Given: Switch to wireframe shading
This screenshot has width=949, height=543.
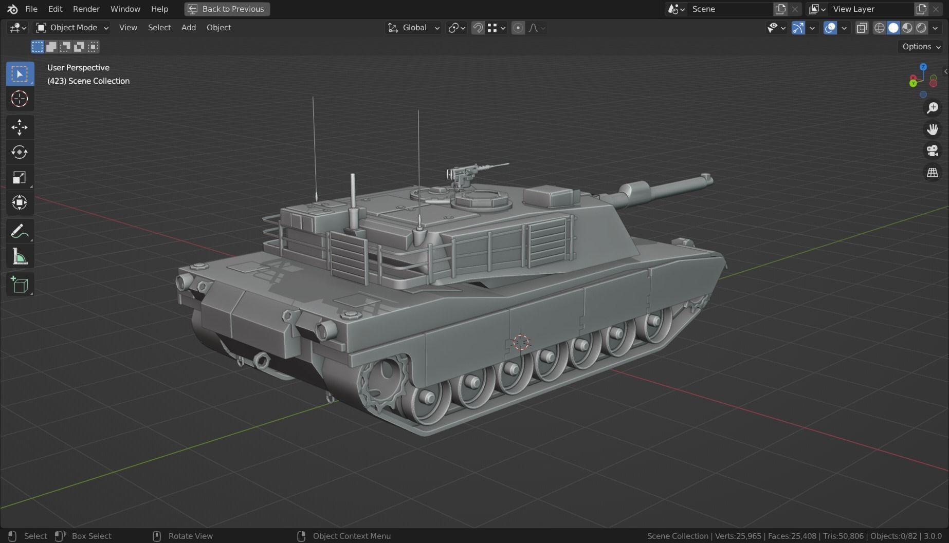Looking at the screenshot, I should [880, 28].
